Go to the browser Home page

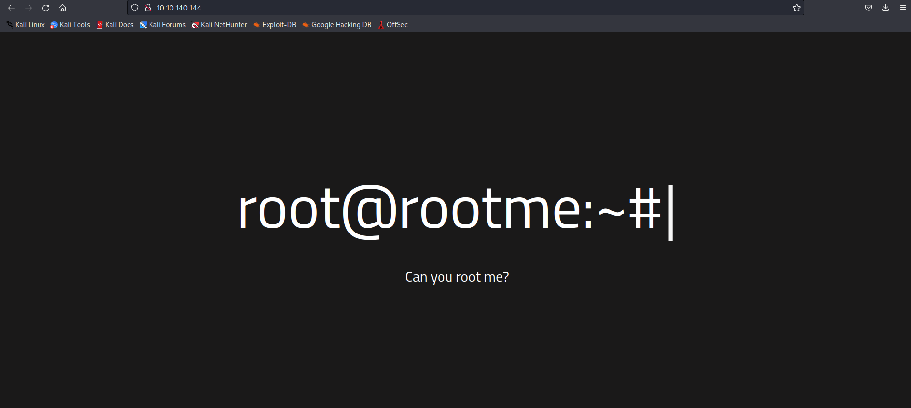click(x=62, y=8)
